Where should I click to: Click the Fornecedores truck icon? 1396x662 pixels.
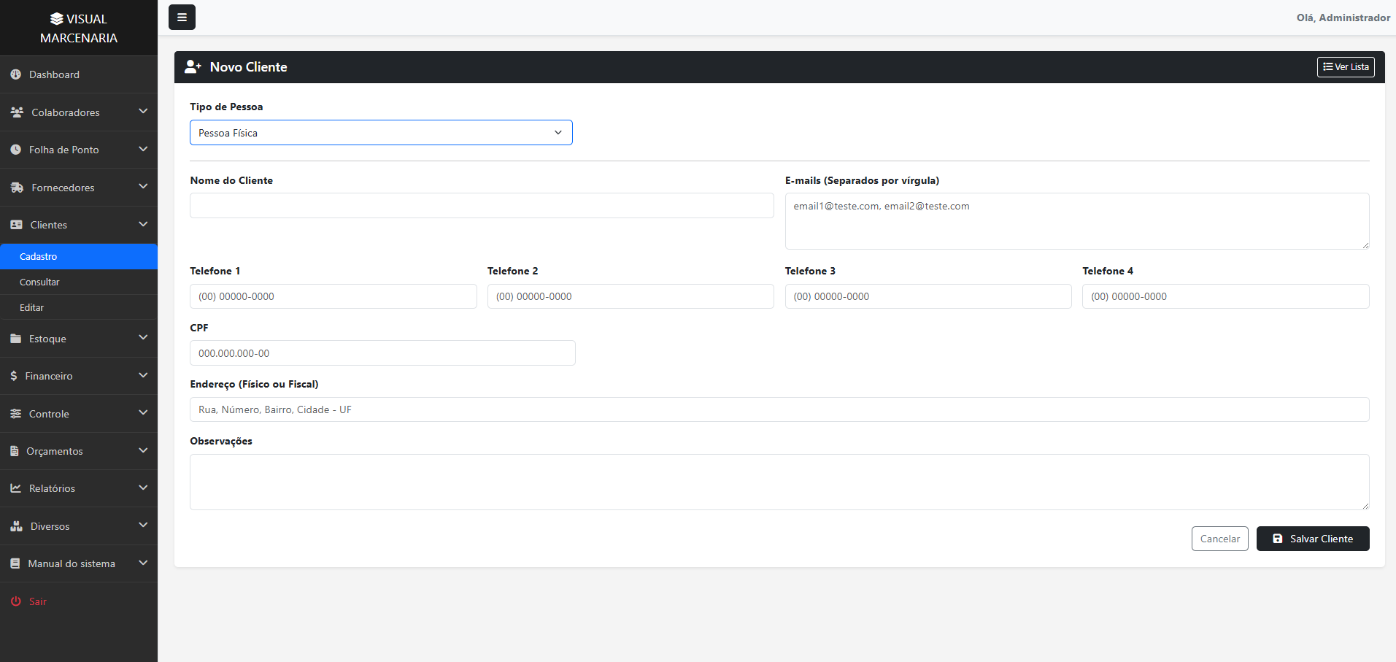17,188
